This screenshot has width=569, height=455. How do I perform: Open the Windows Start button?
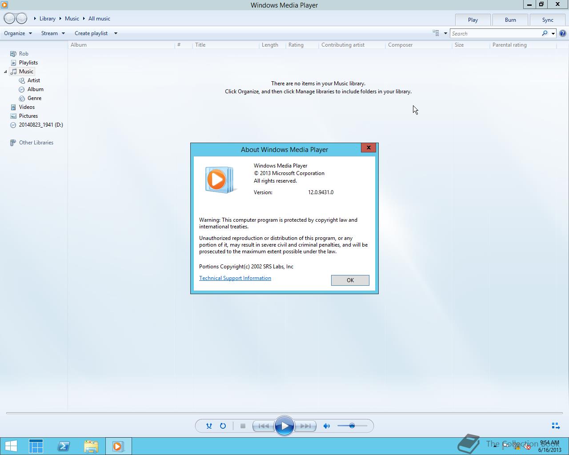tap(11, 446)
